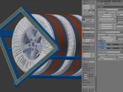Disable Clamp Overlap checkbox in Bevel
Image resolution: width=123 pixels, height=92 pixels.
117,39
